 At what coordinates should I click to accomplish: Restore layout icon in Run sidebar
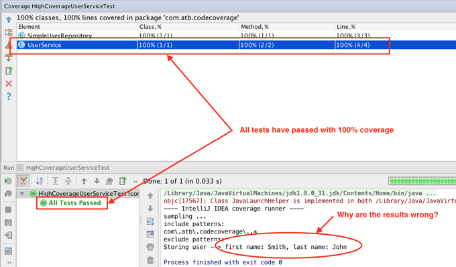click(8, 251)
